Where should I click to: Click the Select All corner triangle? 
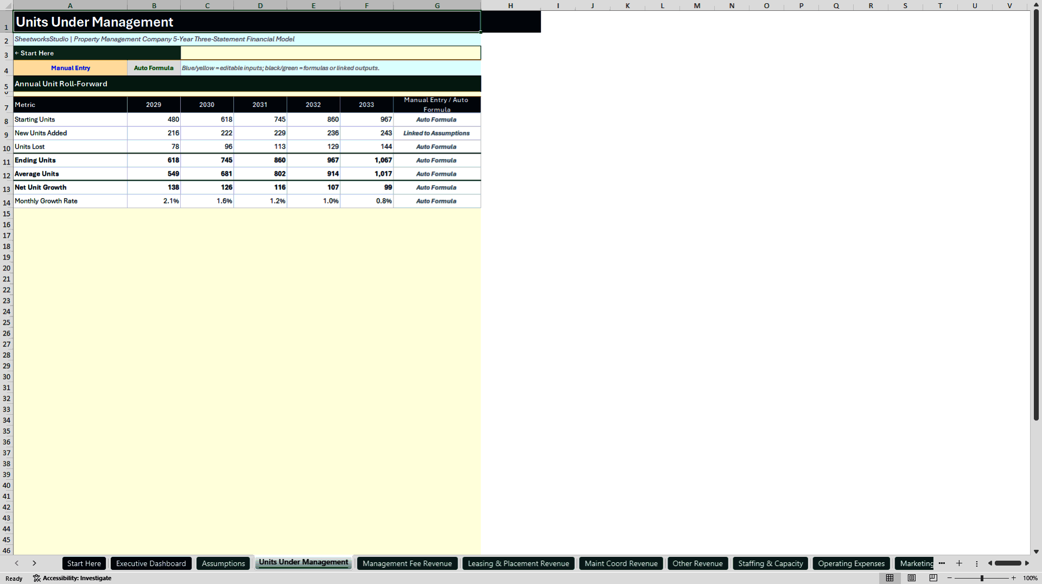tap(7, 5)
